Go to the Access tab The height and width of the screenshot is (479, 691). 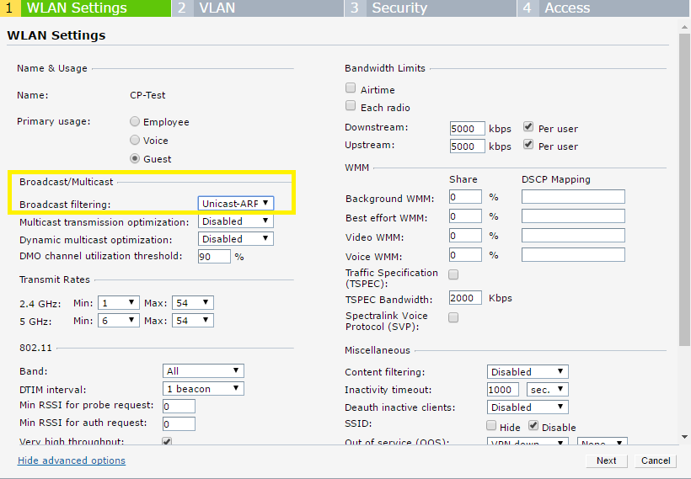[x=603, y=8]
